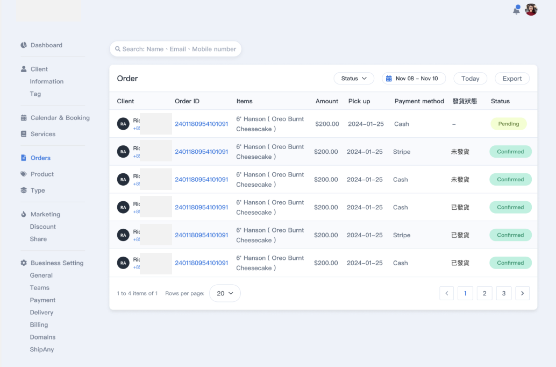Go to pagination page 2
The width and height of the screenshot is (556, 367).
coord(484,293)
